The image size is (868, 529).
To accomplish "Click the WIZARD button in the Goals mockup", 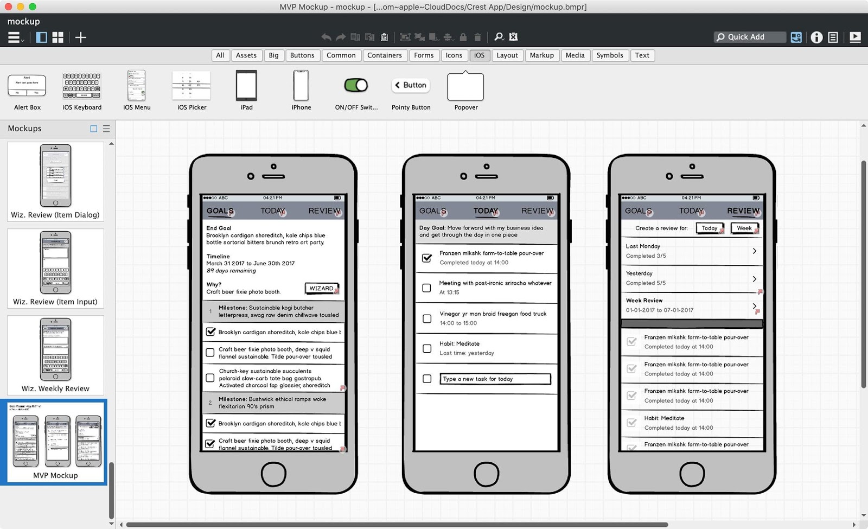I will tap(322, 288).
